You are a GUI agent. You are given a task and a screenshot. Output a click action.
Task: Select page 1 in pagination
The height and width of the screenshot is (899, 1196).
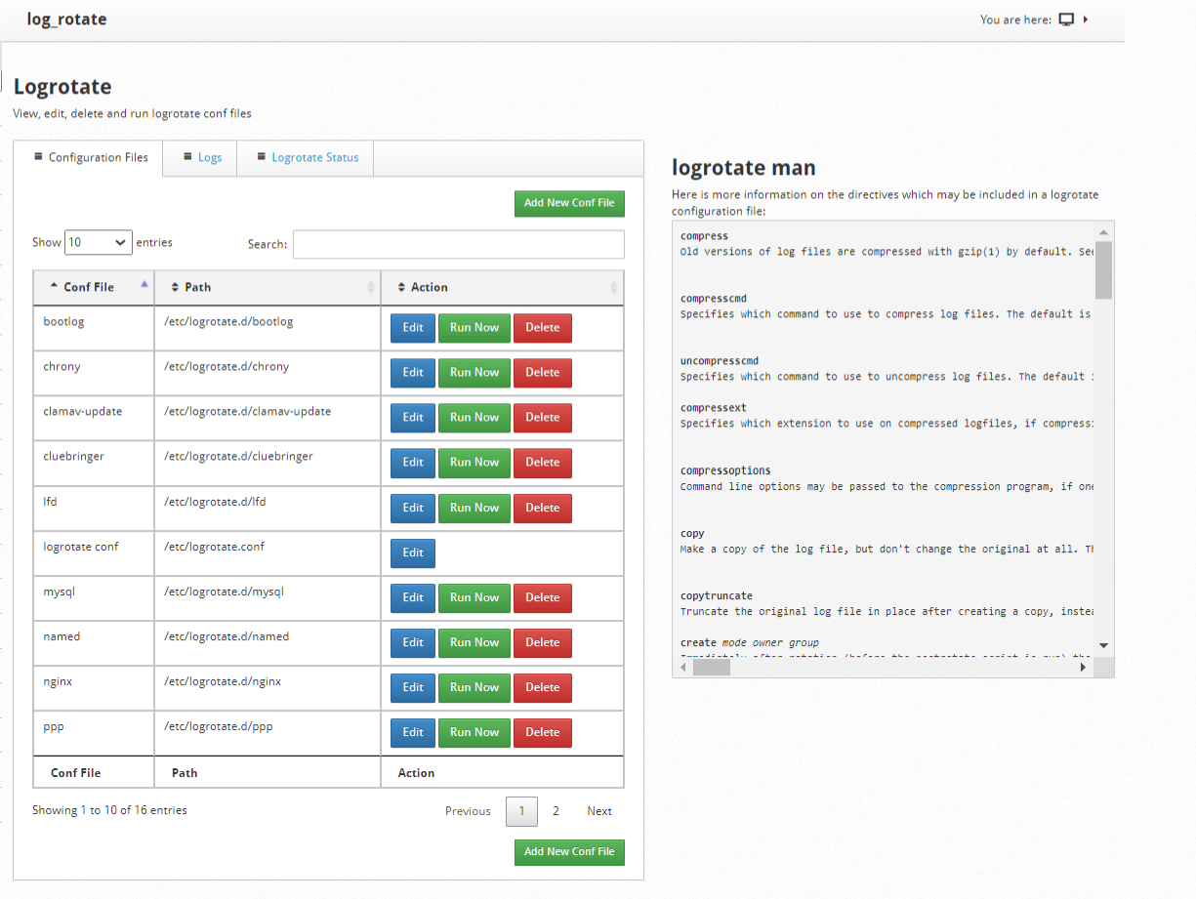point(521,811)
